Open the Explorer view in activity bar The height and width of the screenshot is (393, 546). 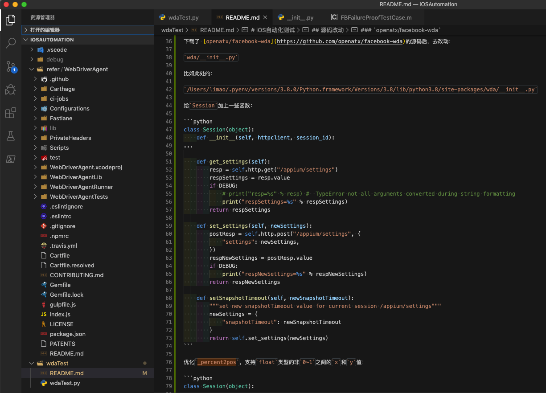pyautogui.click(x=11, y=20)
